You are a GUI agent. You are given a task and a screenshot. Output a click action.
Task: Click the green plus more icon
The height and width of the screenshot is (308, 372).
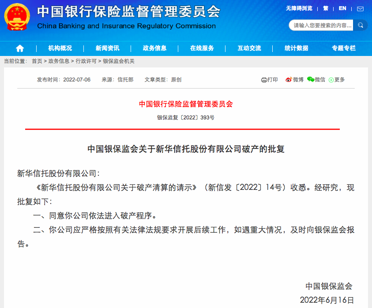(x=331, y=80)
